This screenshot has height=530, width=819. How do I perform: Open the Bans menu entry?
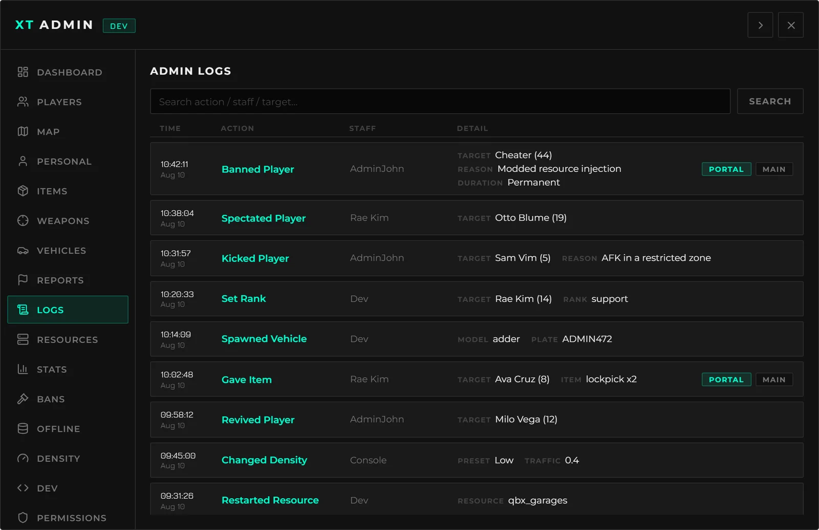pyautogui.click(x=68, y=399)
